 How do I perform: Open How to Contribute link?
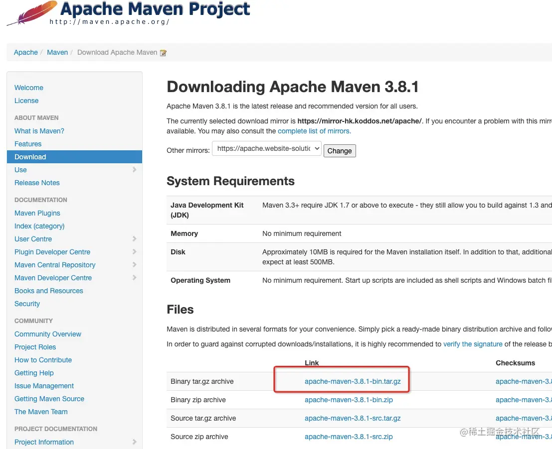(43, 360)
